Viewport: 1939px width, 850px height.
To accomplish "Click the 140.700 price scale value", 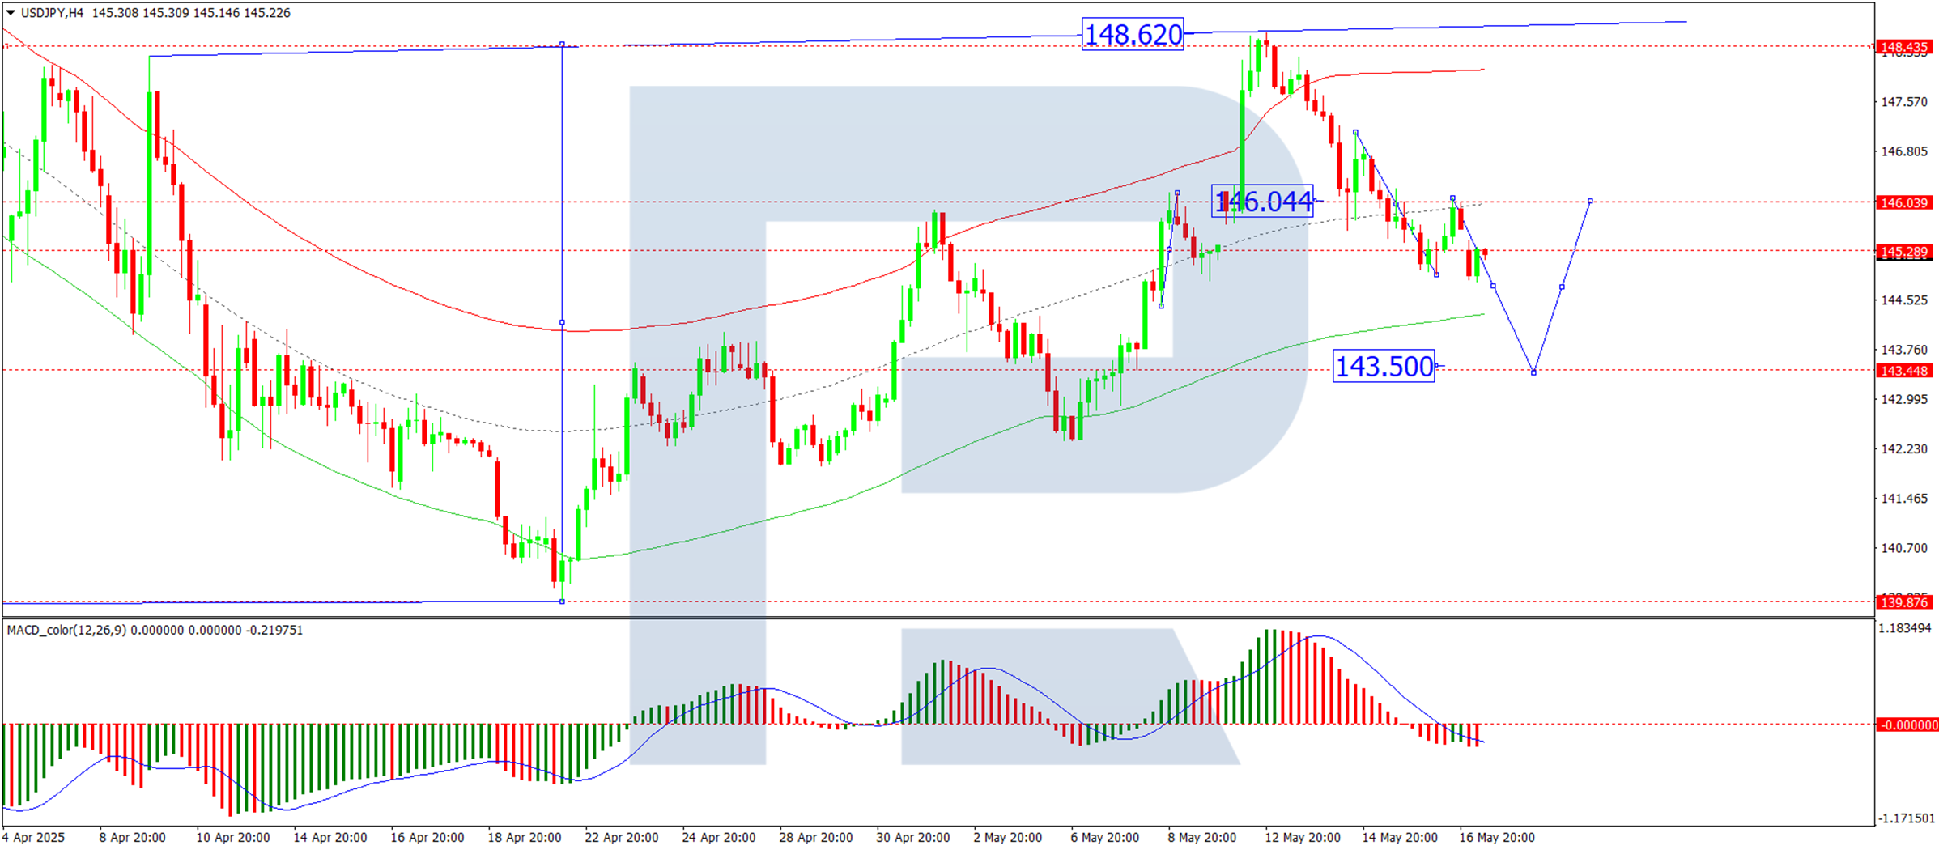I will click(x=1904, y=548).
